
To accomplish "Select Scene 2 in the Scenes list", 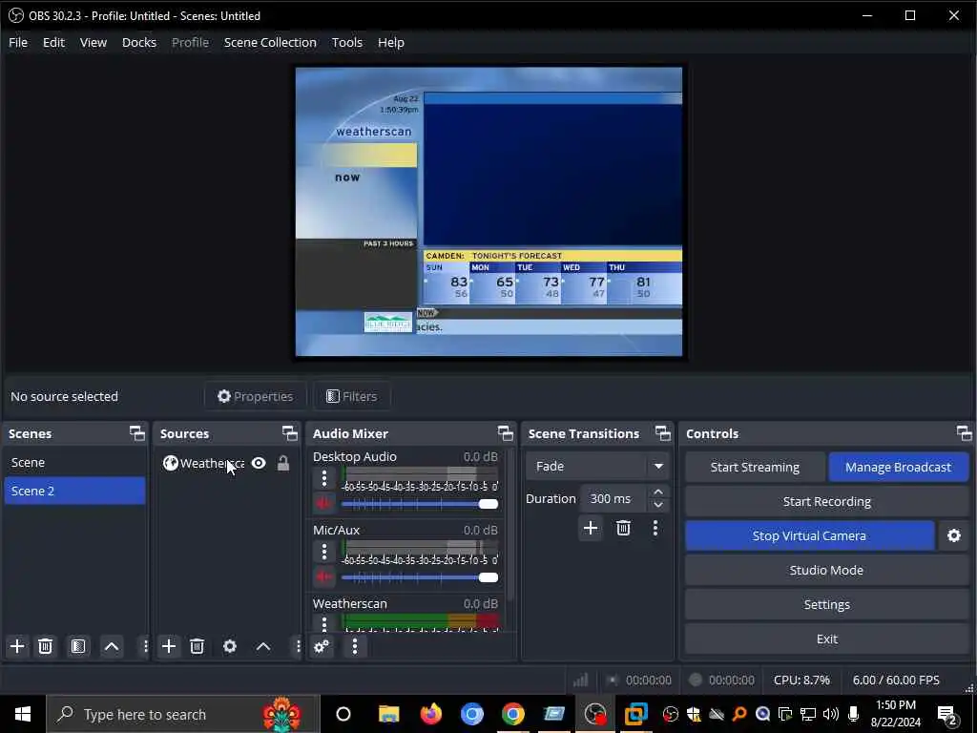I will click(74, 491).
